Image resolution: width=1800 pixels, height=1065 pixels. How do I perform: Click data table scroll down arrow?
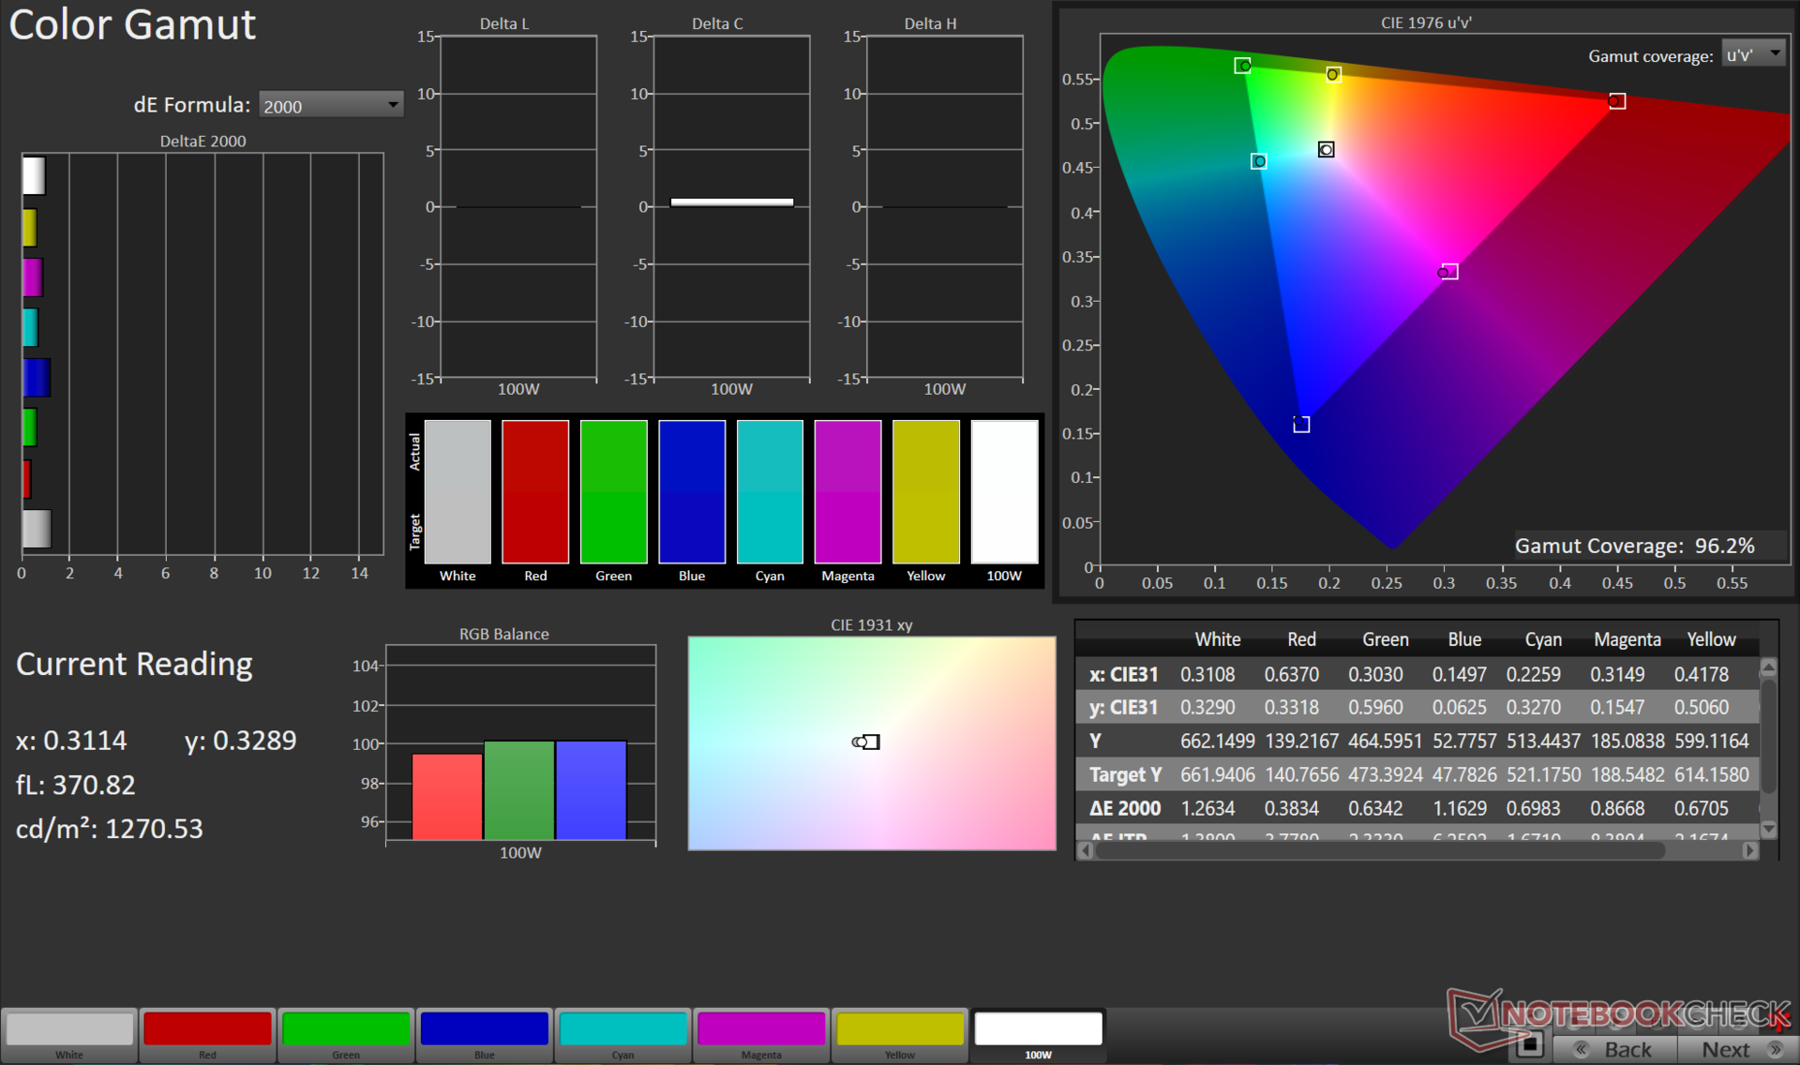(x=1768, y=829)
